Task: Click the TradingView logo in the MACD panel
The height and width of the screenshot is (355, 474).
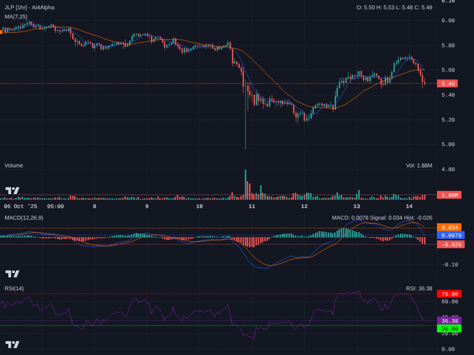Action: tap(12, 273)
